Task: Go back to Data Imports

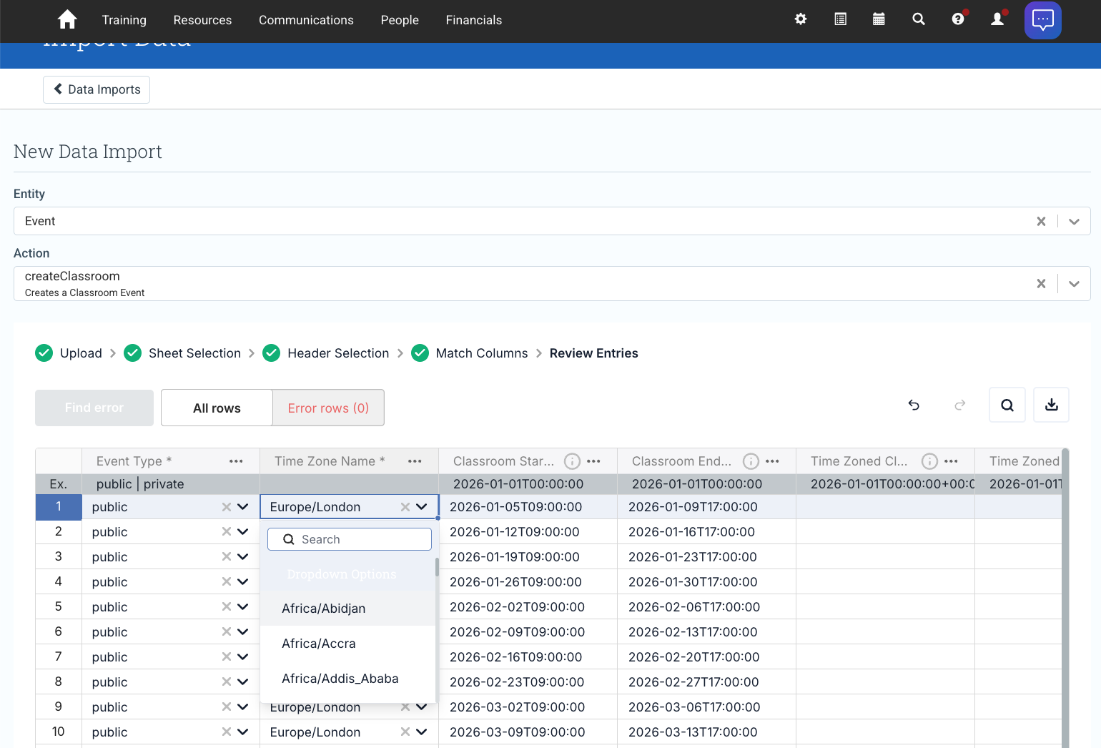Action: point(97,89)
